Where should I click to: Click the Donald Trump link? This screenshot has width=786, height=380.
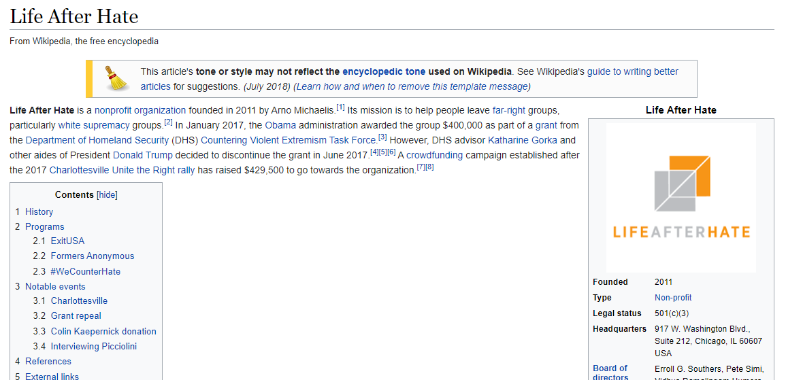[x=142, y=155]
